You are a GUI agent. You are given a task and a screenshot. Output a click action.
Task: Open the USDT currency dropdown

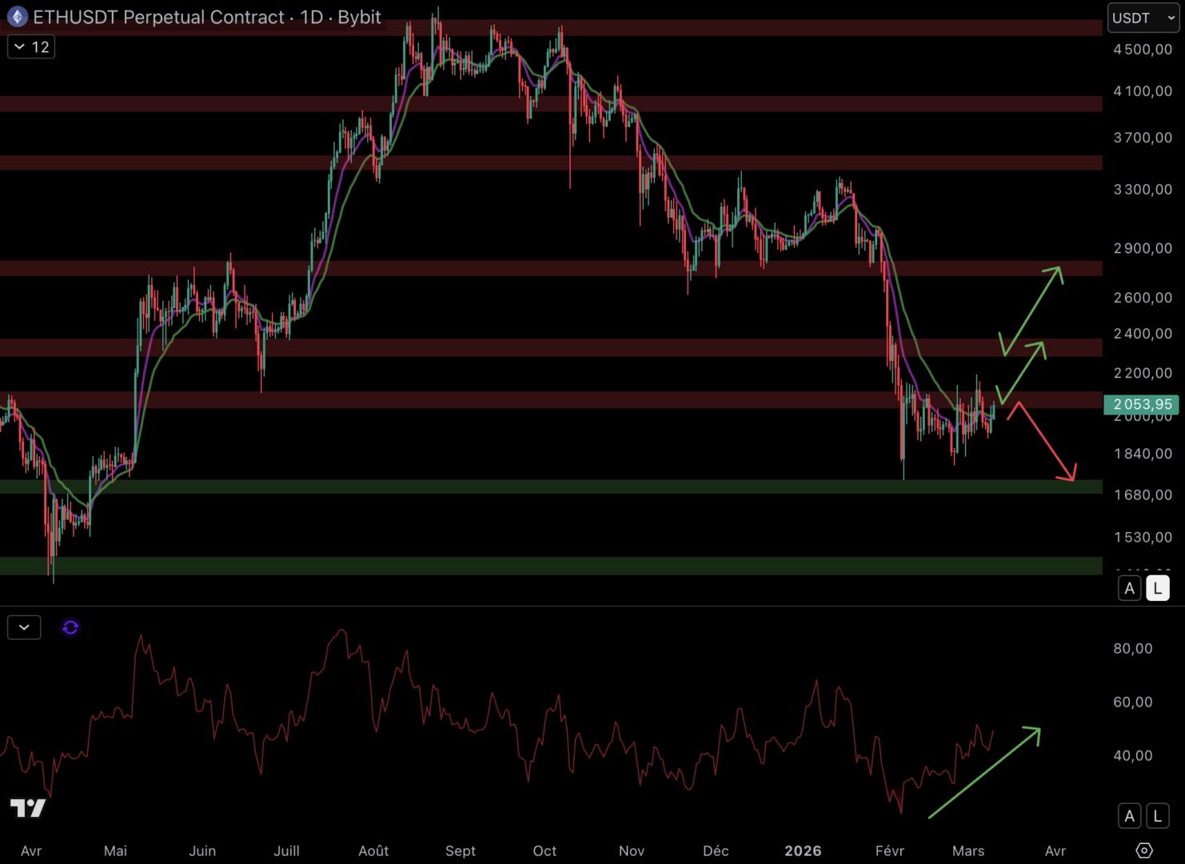click(x=1143, y=18)
